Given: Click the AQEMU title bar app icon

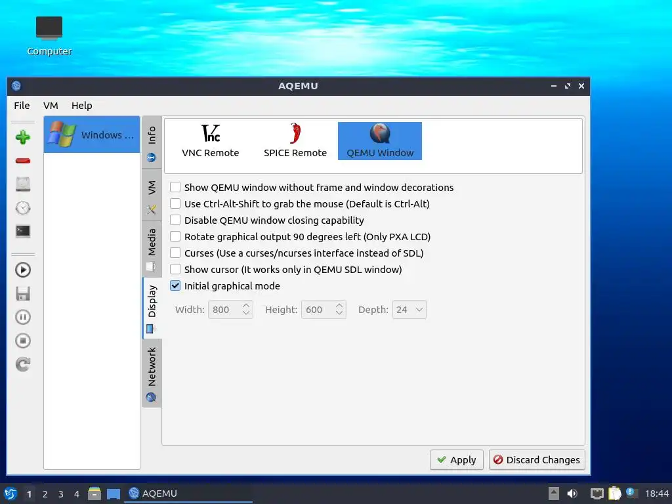Looking at the screenshot, I should [16, 86].
